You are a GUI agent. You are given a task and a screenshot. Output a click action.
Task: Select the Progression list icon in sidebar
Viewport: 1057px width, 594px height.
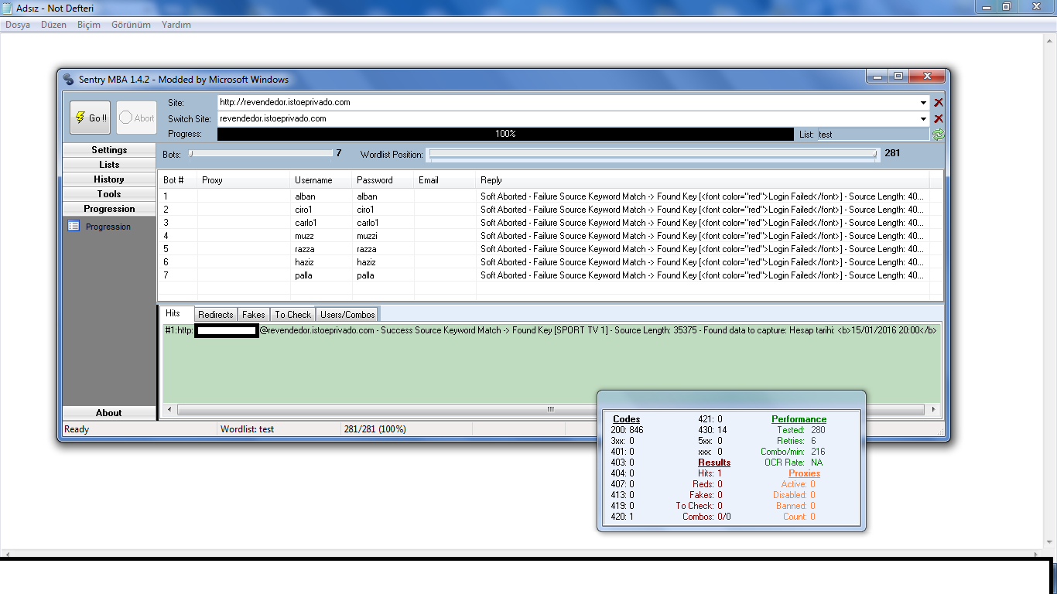point(74,227)
